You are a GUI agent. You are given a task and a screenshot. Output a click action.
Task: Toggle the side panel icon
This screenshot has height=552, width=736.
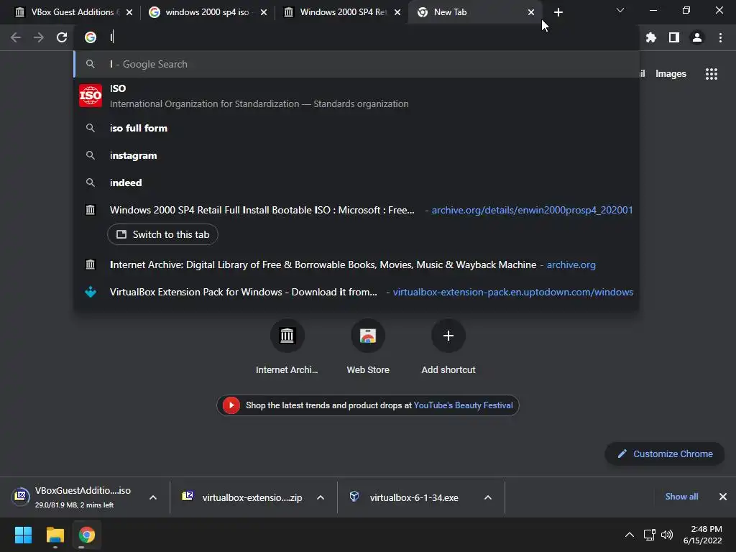674,37
